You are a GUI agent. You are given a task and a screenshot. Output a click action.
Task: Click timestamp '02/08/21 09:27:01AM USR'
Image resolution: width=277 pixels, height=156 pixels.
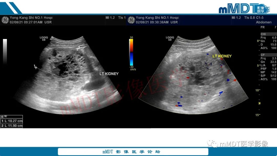pos(31,22)
